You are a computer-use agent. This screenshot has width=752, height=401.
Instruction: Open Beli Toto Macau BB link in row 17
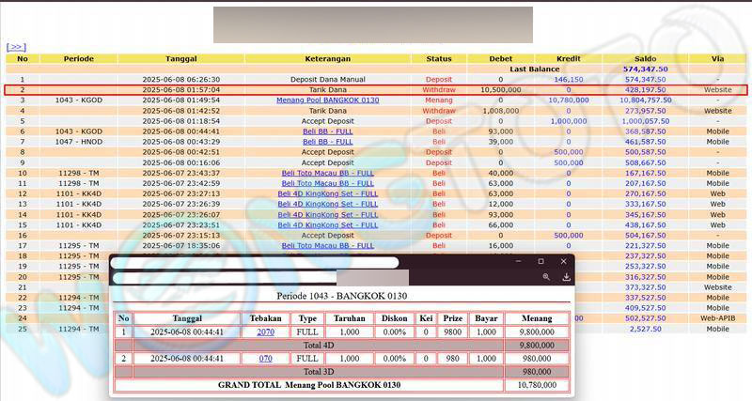[x=327, y=246]
